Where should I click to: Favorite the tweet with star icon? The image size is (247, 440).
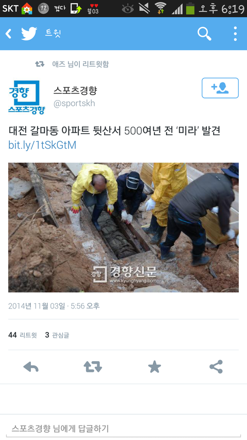154,367
